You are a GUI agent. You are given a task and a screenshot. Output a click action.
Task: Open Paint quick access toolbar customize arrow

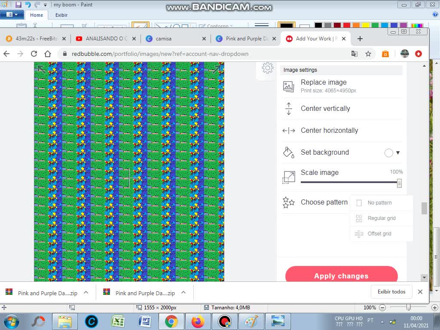pyautogui.click(x=45, y=5)
